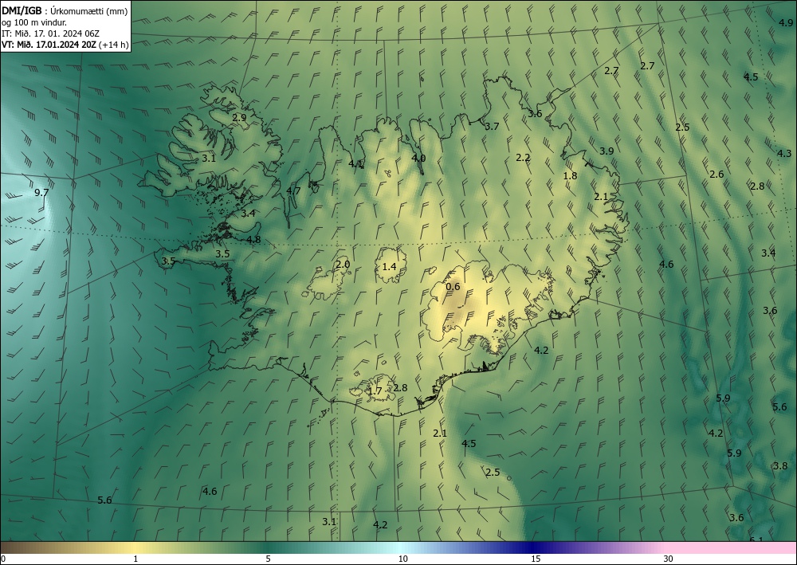This screenshot has width=797, height=565.
Task: Click the dark navy band of the color scale
Action: point(534,547)
